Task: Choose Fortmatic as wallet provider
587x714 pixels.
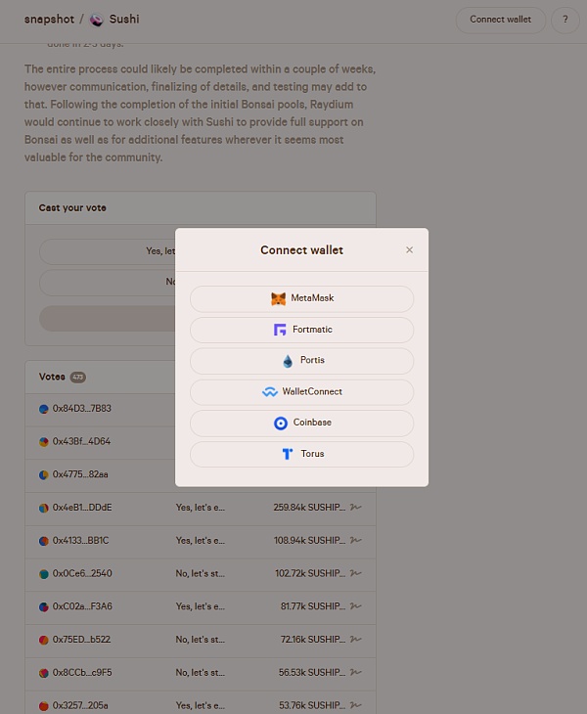Action: tap(301, 330)
